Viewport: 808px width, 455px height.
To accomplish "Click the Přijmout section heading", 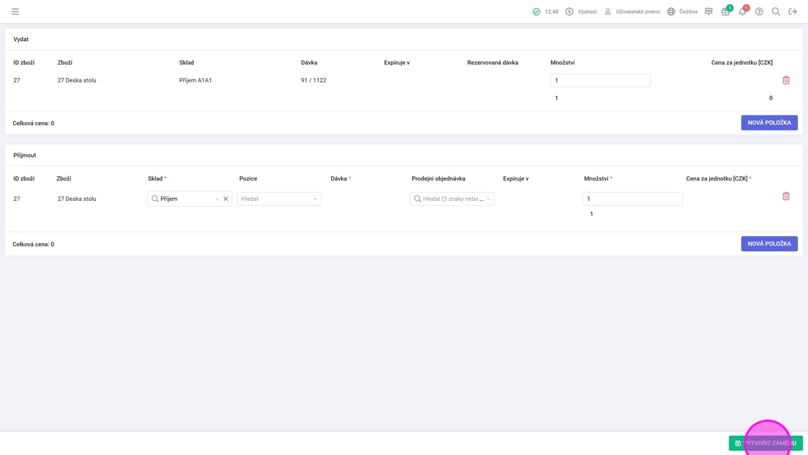I will 25,155.
